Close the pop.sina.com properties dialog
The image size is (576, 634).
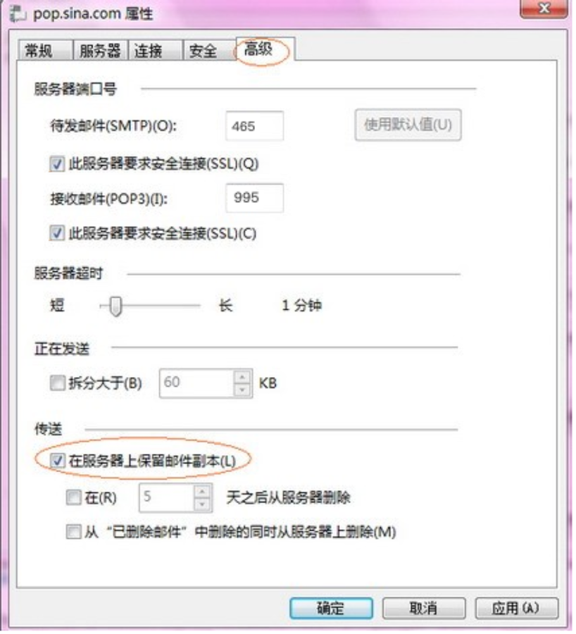[544, 8]
